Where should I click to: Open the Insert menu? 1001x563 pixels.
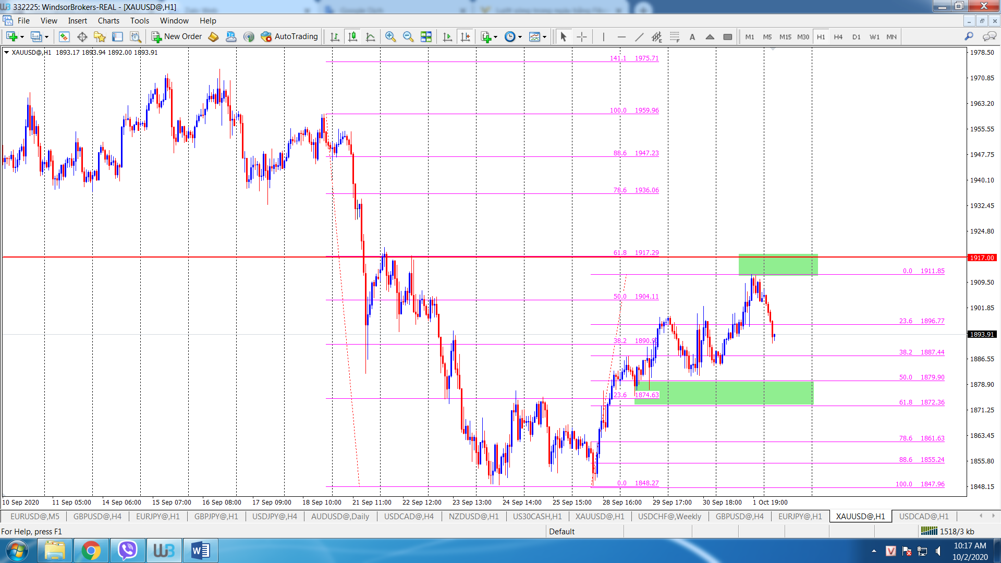[x=78, y=21]
